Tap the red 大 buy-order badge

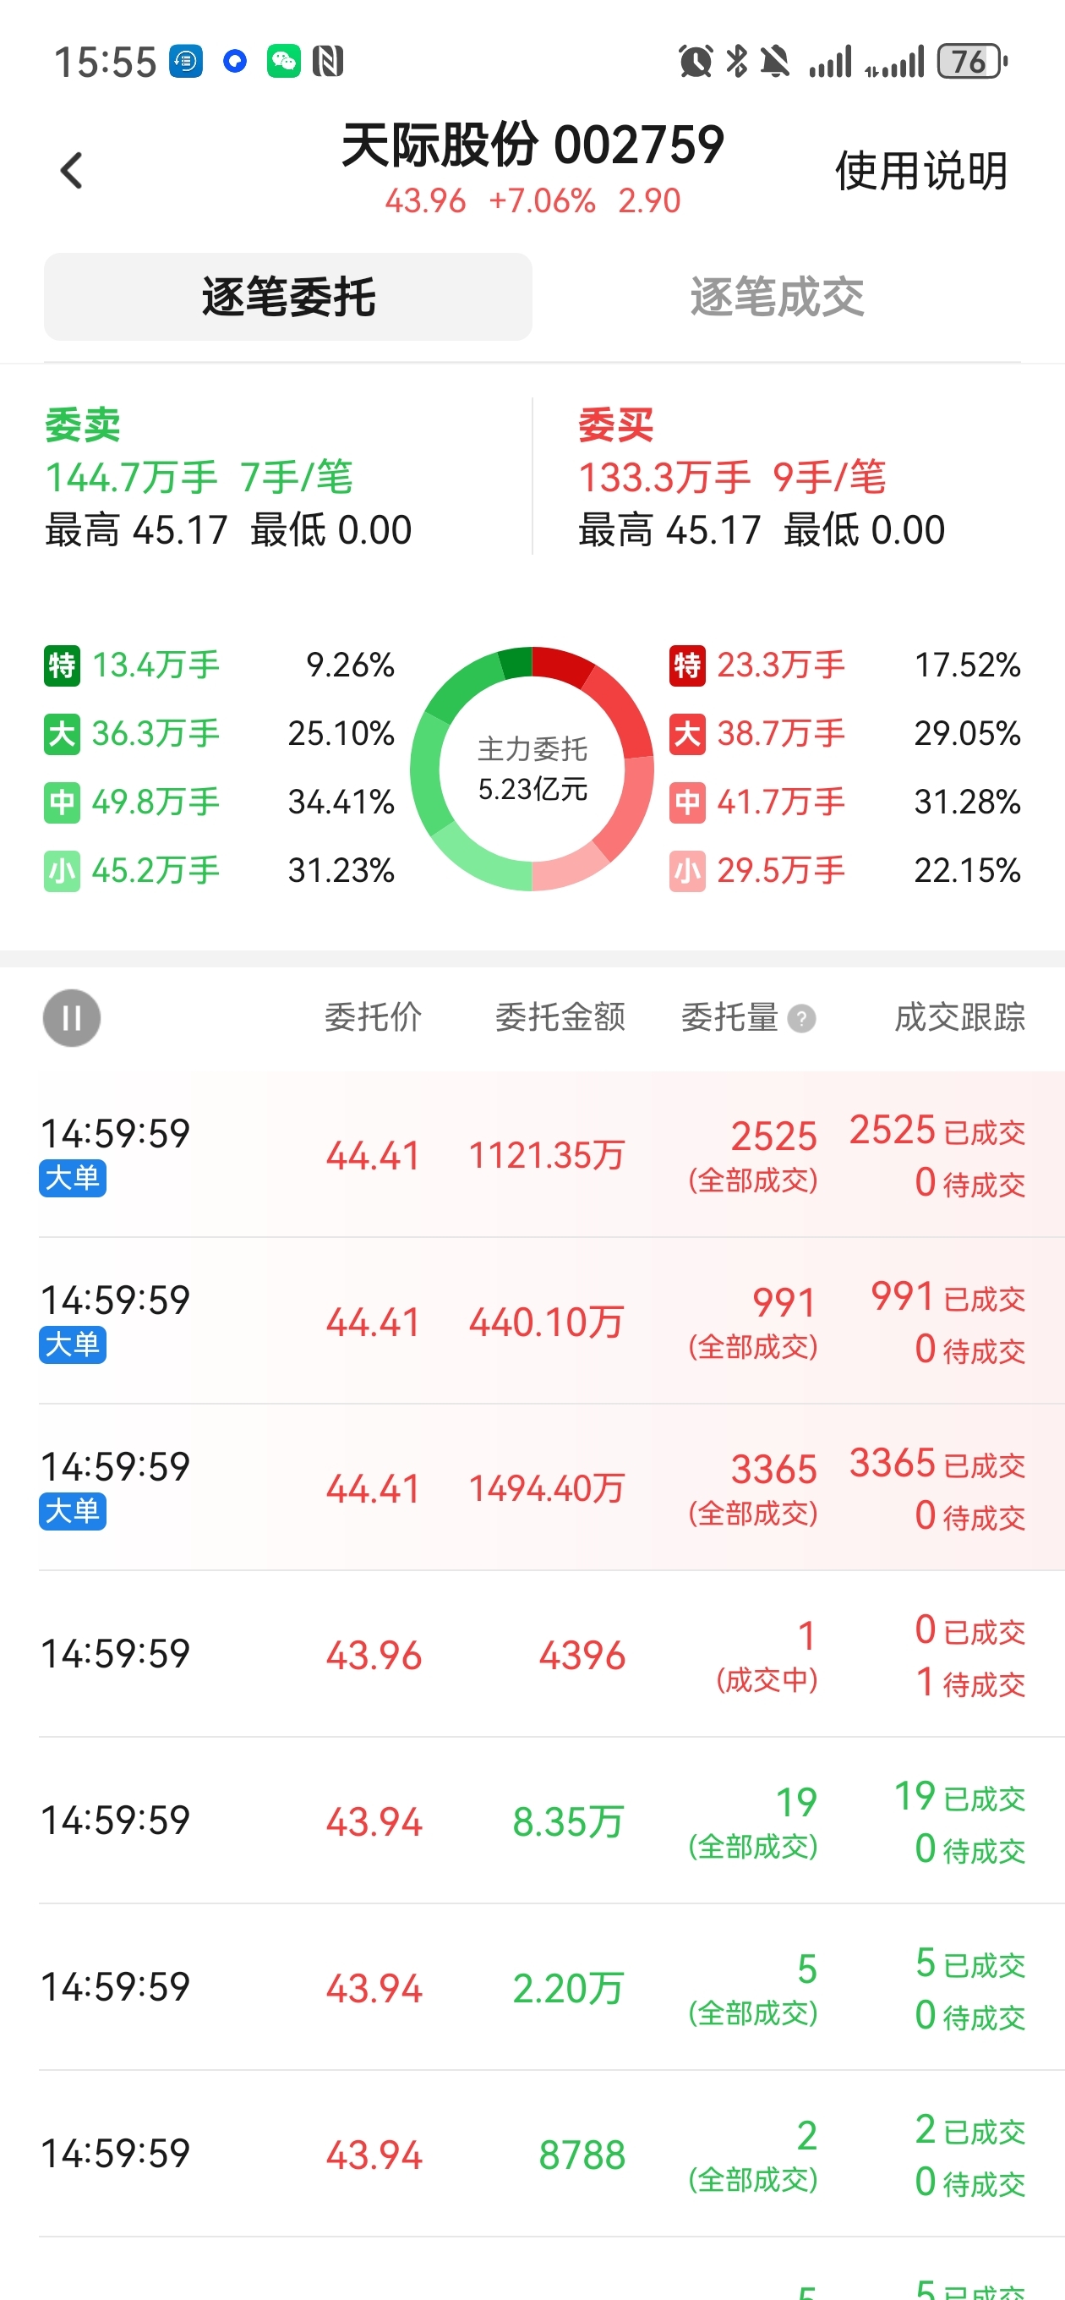pyautogui.click(x=686, y=734)
